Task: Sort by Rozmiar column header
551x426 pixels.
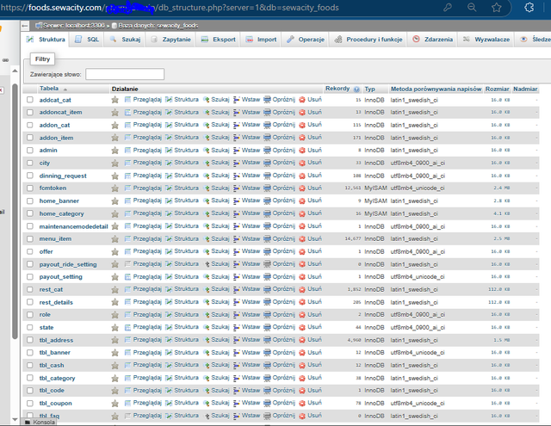Action: point(497,90)
